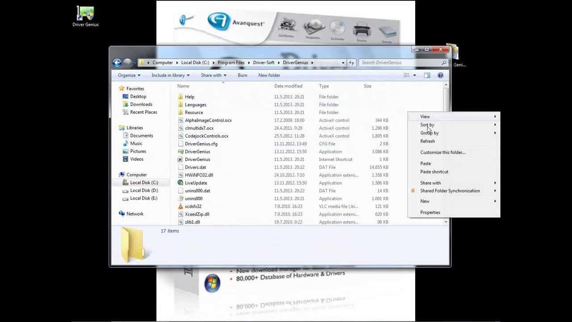Toggle the preview pane icon
The width and height of the screenshot is (572, 322).
(427, 75)
